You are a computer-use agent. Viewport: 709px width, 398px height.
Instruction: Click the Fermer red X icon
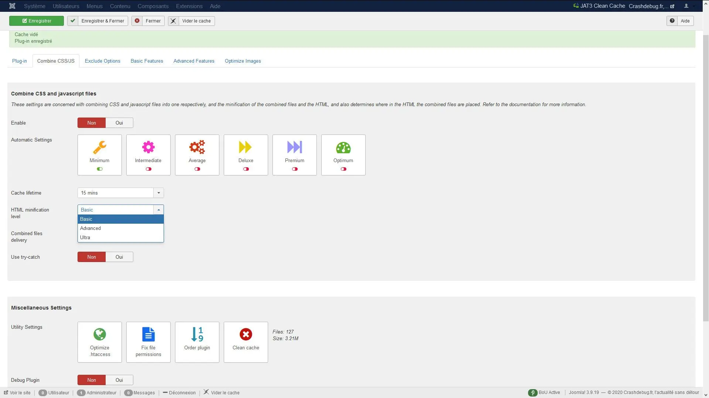[x=137, y=21]
